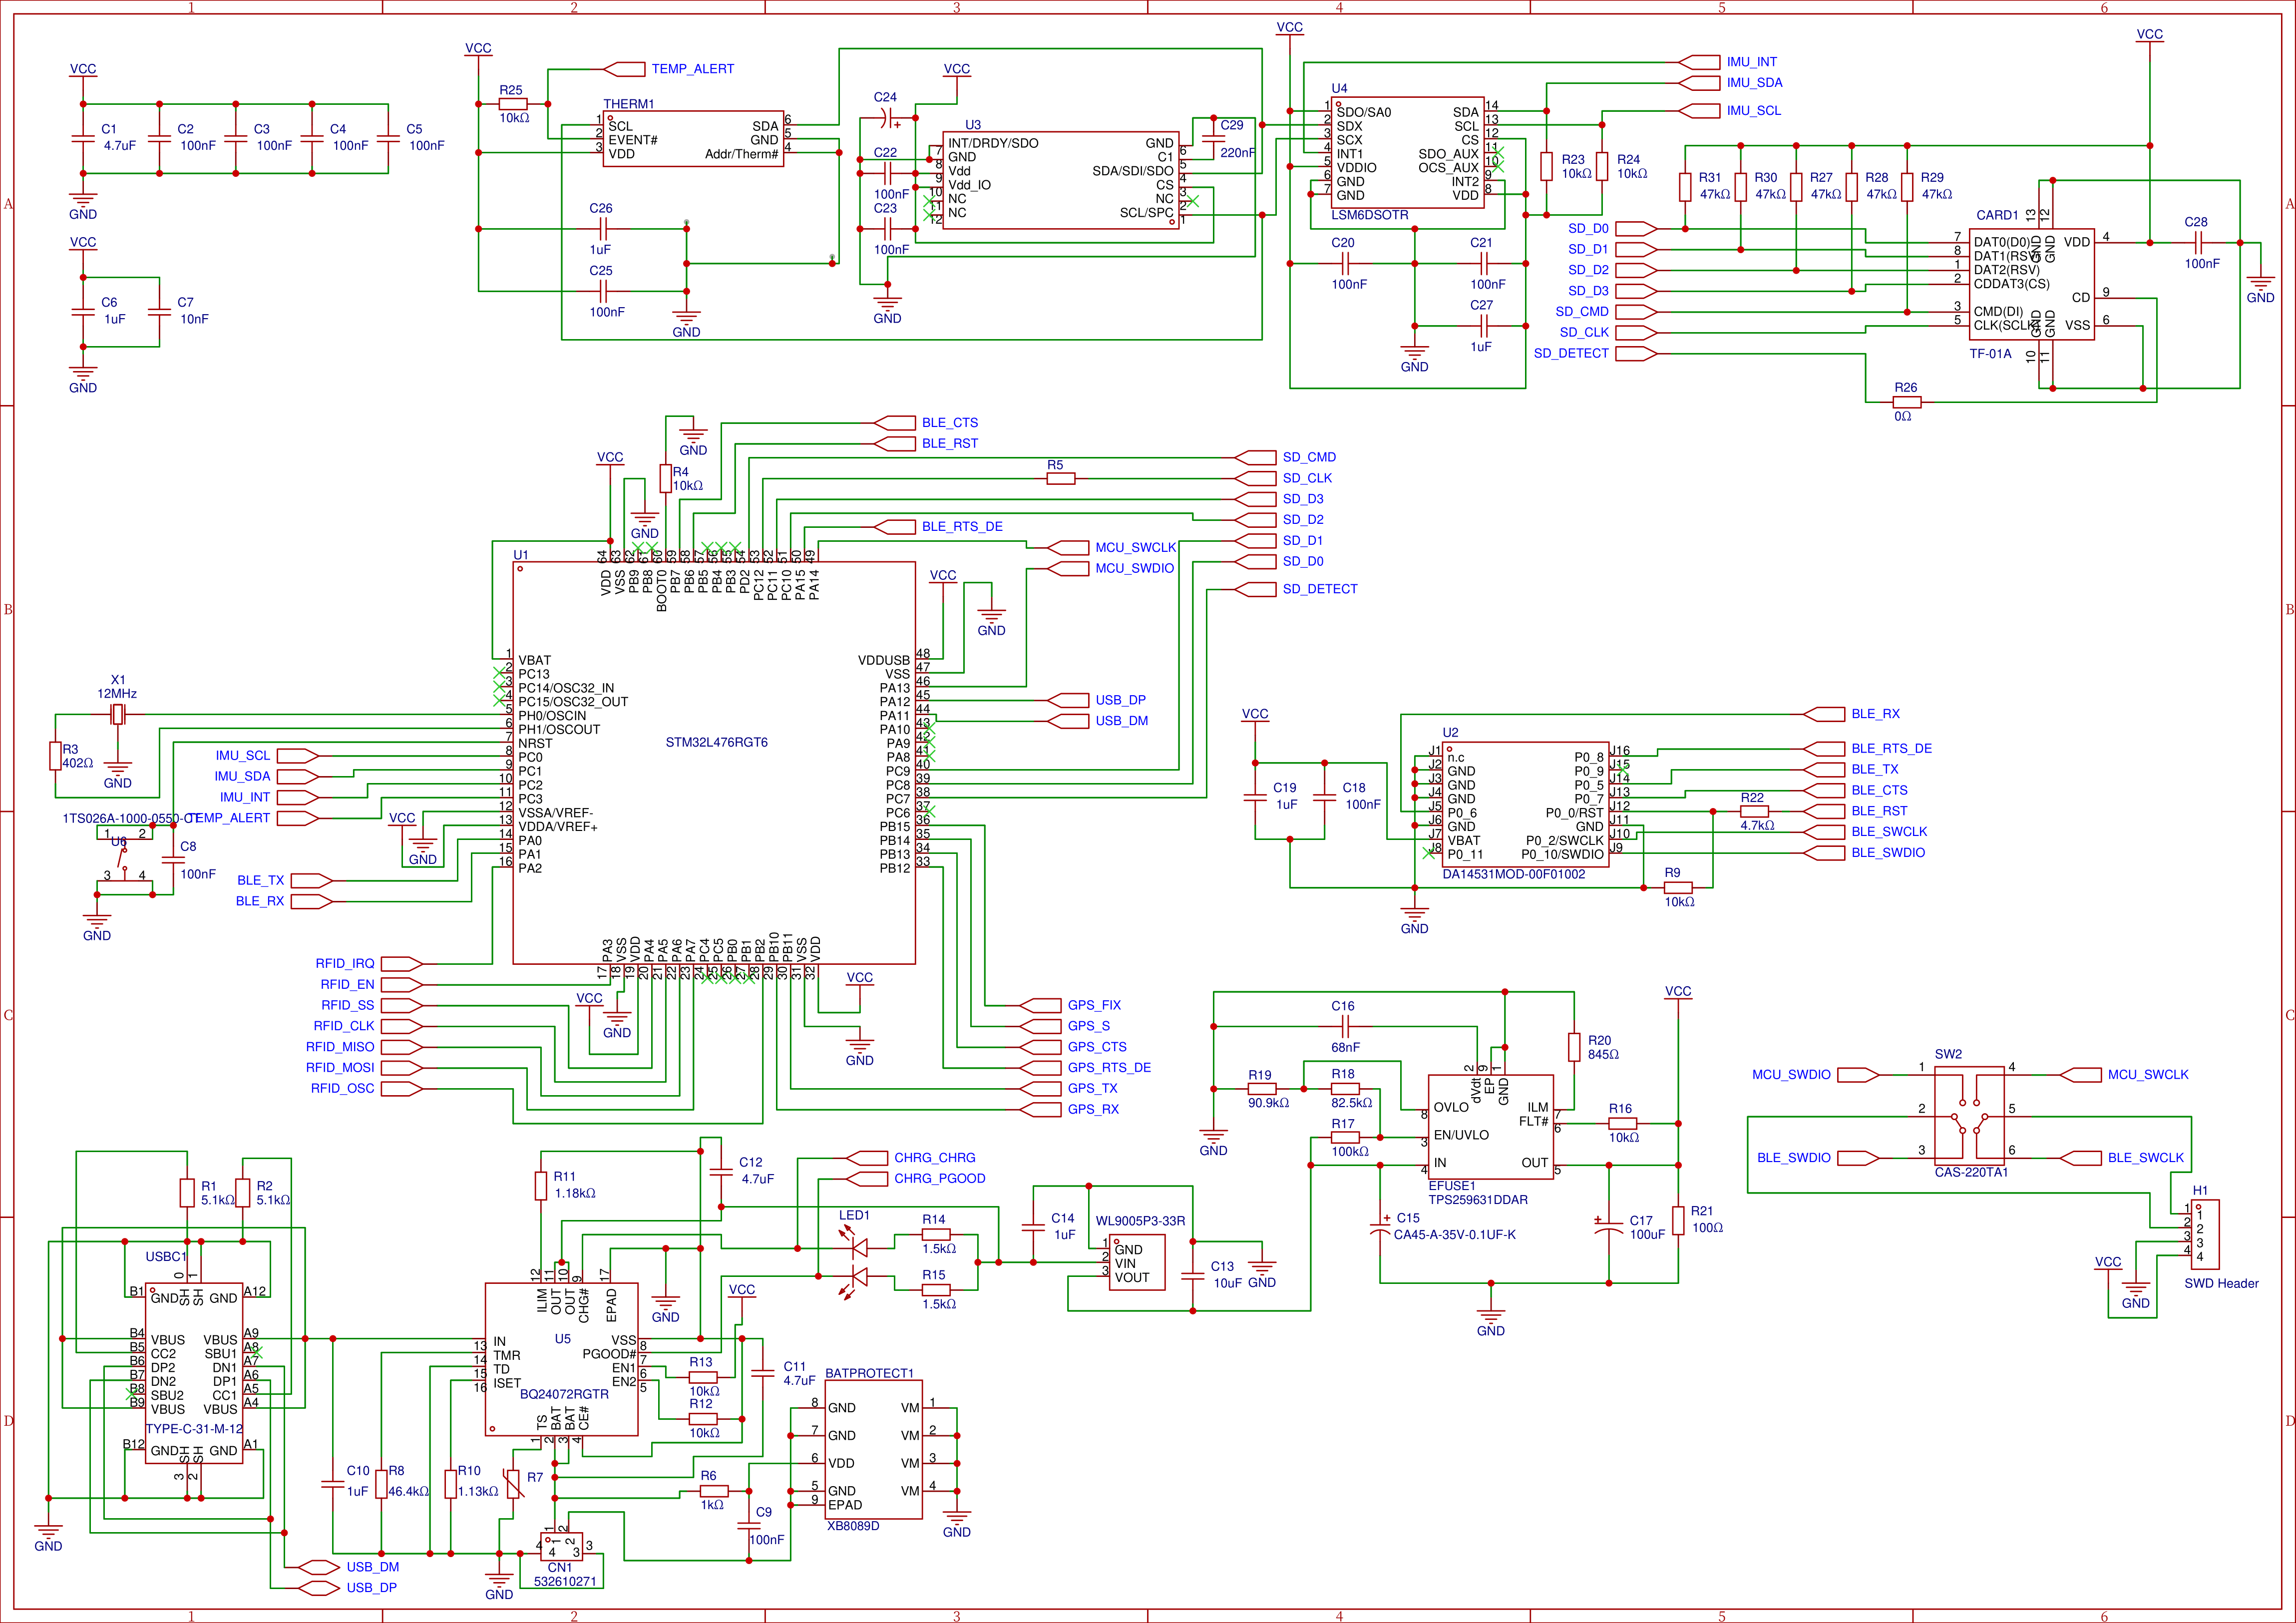The image size is (2296, 1623).
Task: Select the LSM6DSOTR part label
Action: (1370, 215)
